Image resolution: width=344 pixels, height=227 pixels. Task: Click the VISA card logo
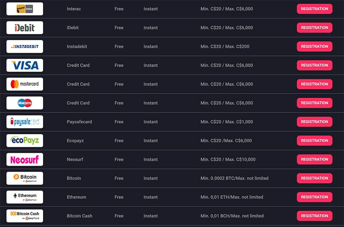(25, 65)
